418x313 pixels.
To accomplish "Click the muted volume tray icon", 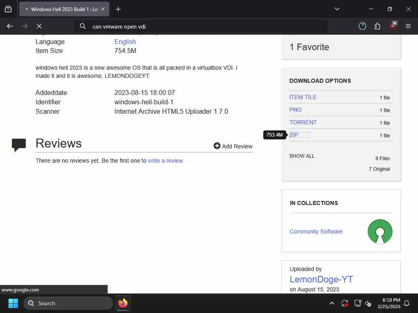I will pos(369,303).
